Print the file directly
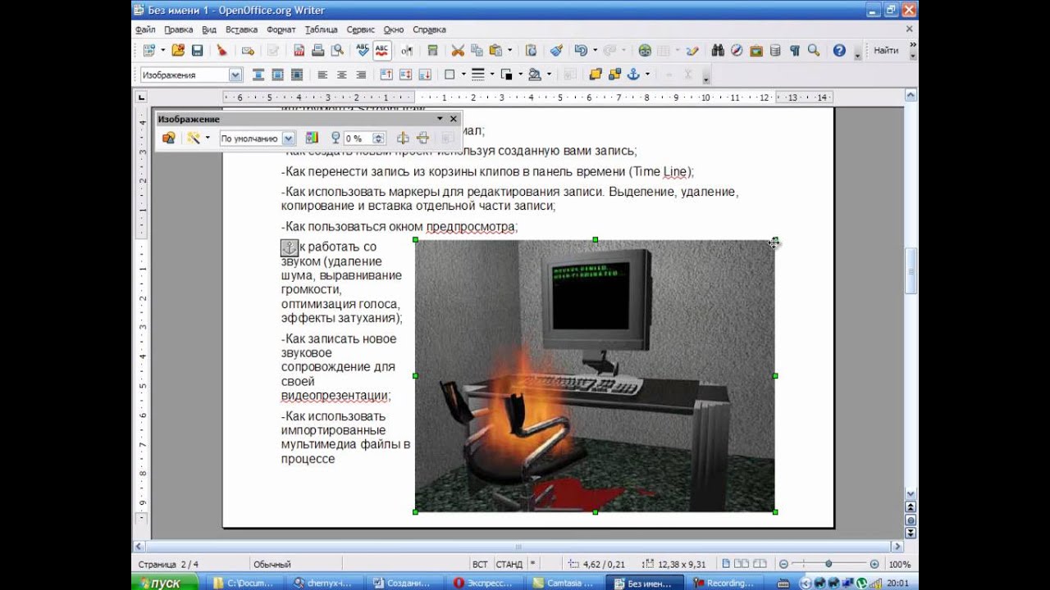The height and width of the screenshot is (590, 1050). 317,51
